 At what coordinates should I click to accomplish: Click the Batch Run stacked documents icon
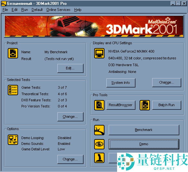click(x=145, y=105)
